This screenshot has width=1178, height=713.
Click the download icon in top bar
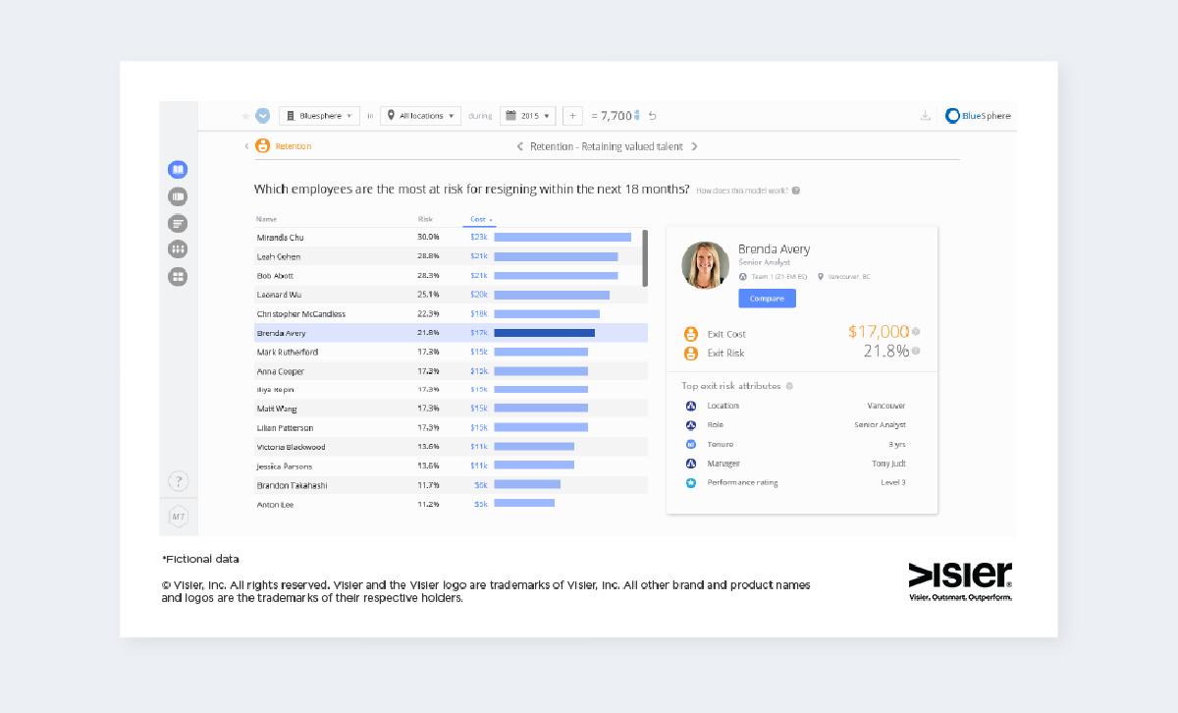tap(925, 116)
